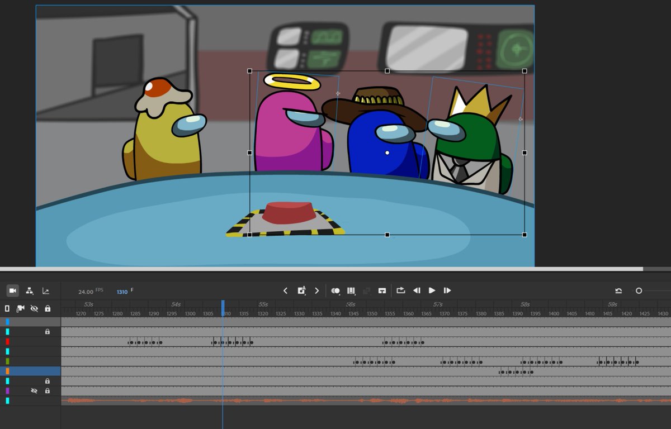Toggle show or hide all layers eye in header
671x429 pixels.
point(34,308)
